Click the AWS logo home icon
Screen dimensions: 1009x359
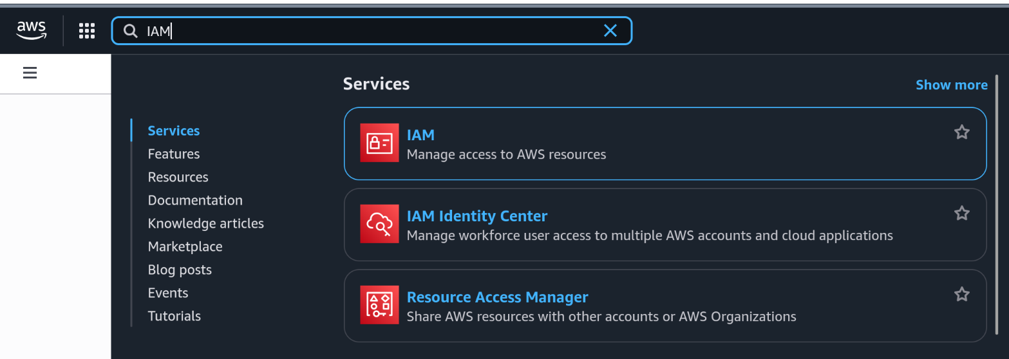31,30
